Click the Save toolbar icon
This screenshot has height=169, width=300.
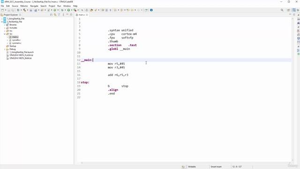9,10
